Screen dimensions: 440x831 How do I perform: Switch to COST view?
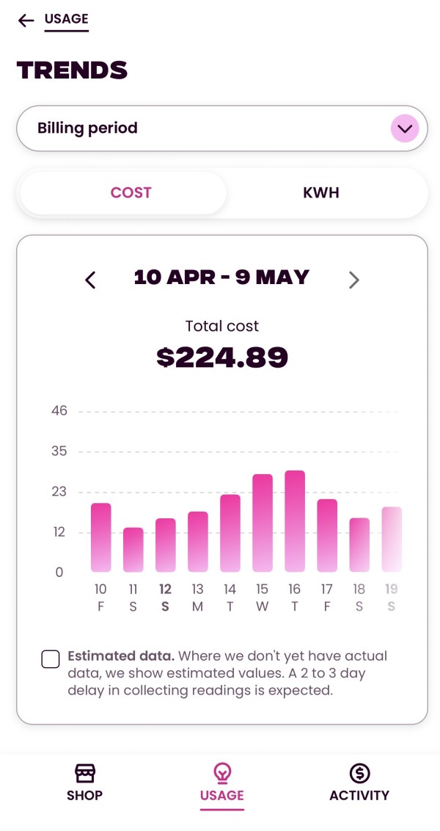tap(131, 193)
